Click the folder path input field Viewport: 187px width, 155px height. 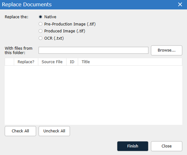click(93, 50)
